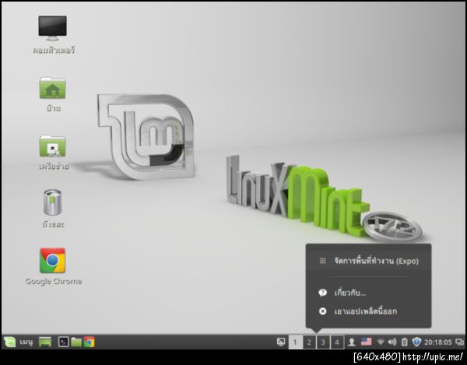
Task: Launch Chrome from the panel launcher
Action: 89,342
